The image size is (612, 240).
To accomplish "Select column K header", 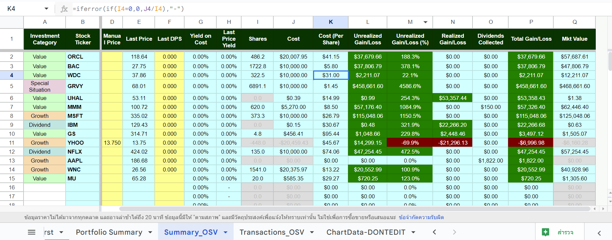I will [x=331, y=22].
